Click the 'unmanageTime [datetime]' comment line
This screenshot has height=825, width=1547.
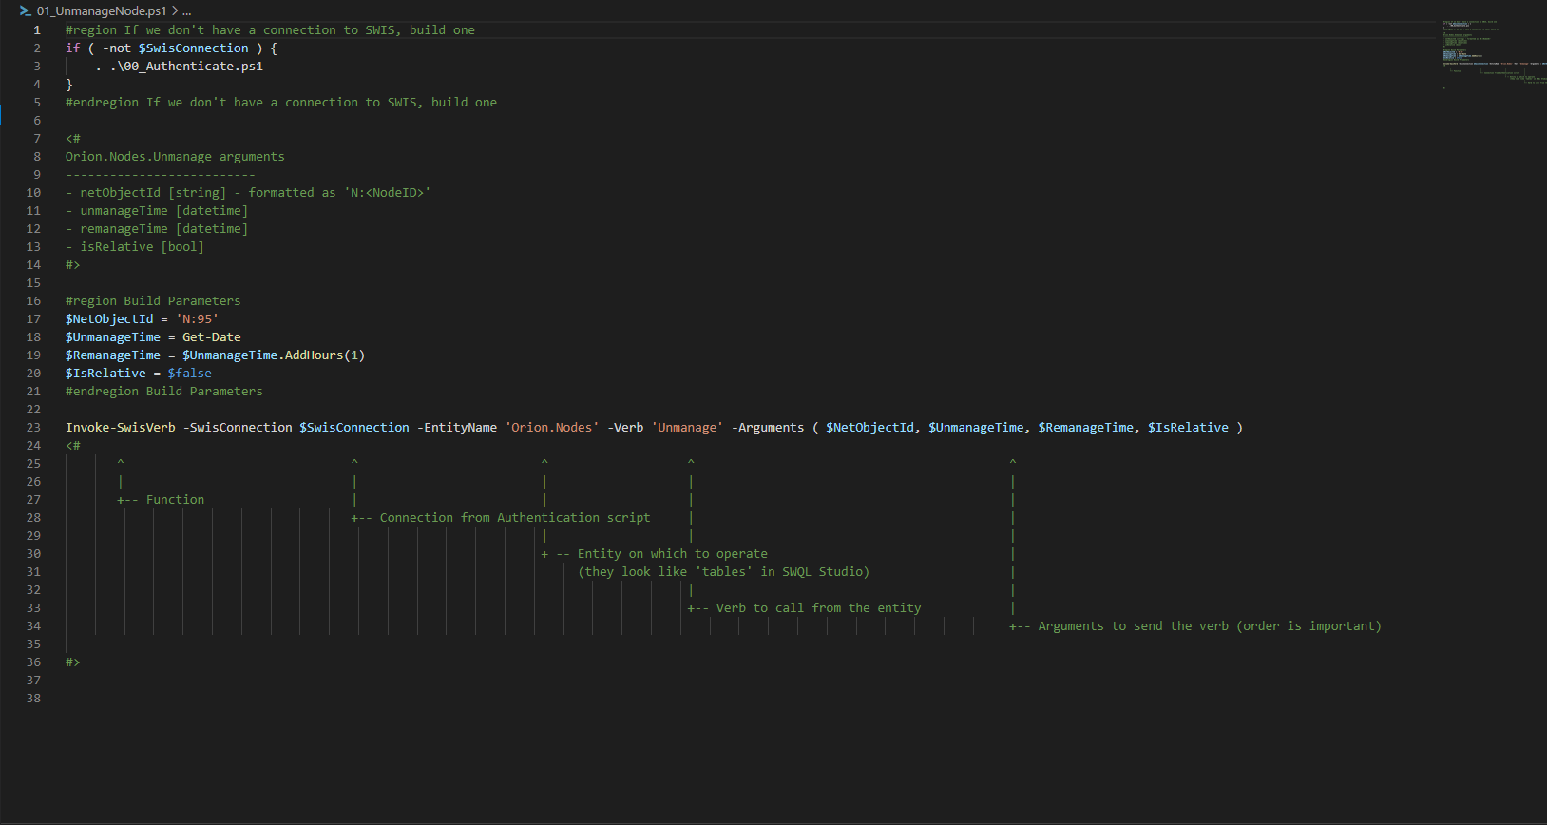[x=157, y=210]
